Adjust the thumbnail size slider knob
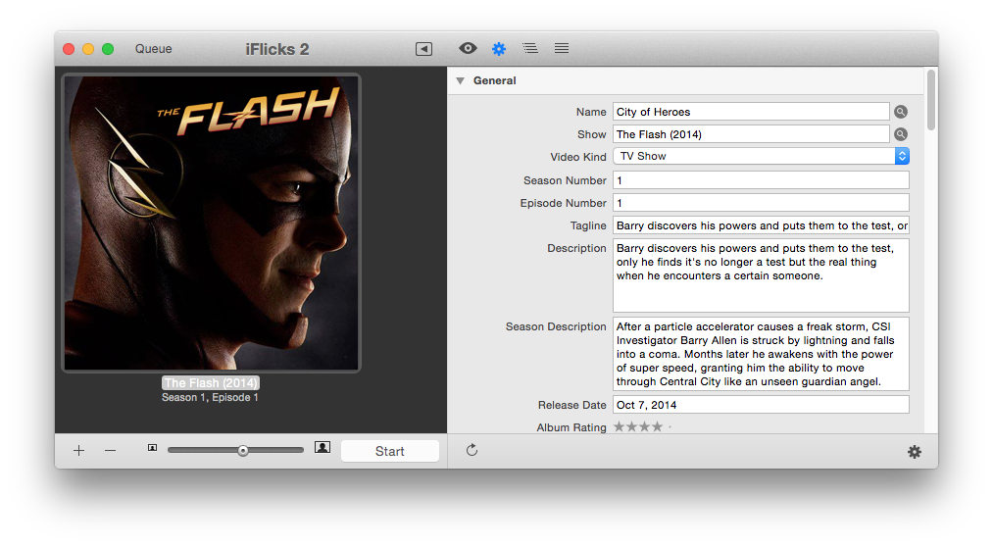 point(243,451)
